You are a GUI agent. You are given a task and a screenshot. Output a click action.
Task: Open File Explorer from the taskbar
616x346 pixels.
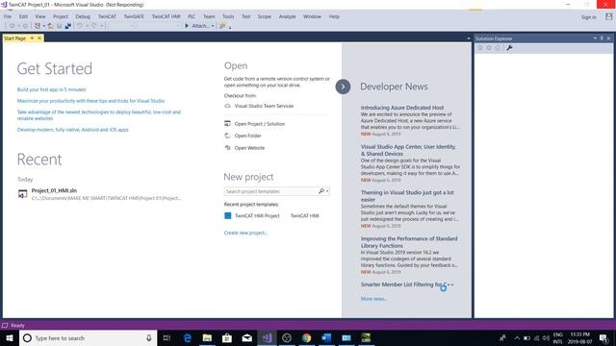207,337
